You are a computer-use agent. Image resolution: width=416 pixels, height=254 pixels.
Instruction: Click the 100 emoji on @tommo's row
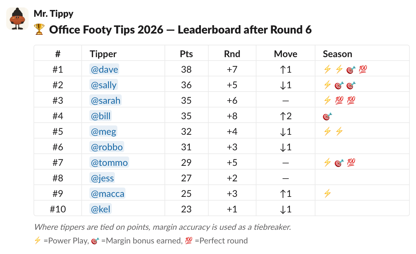coord(351,162)
